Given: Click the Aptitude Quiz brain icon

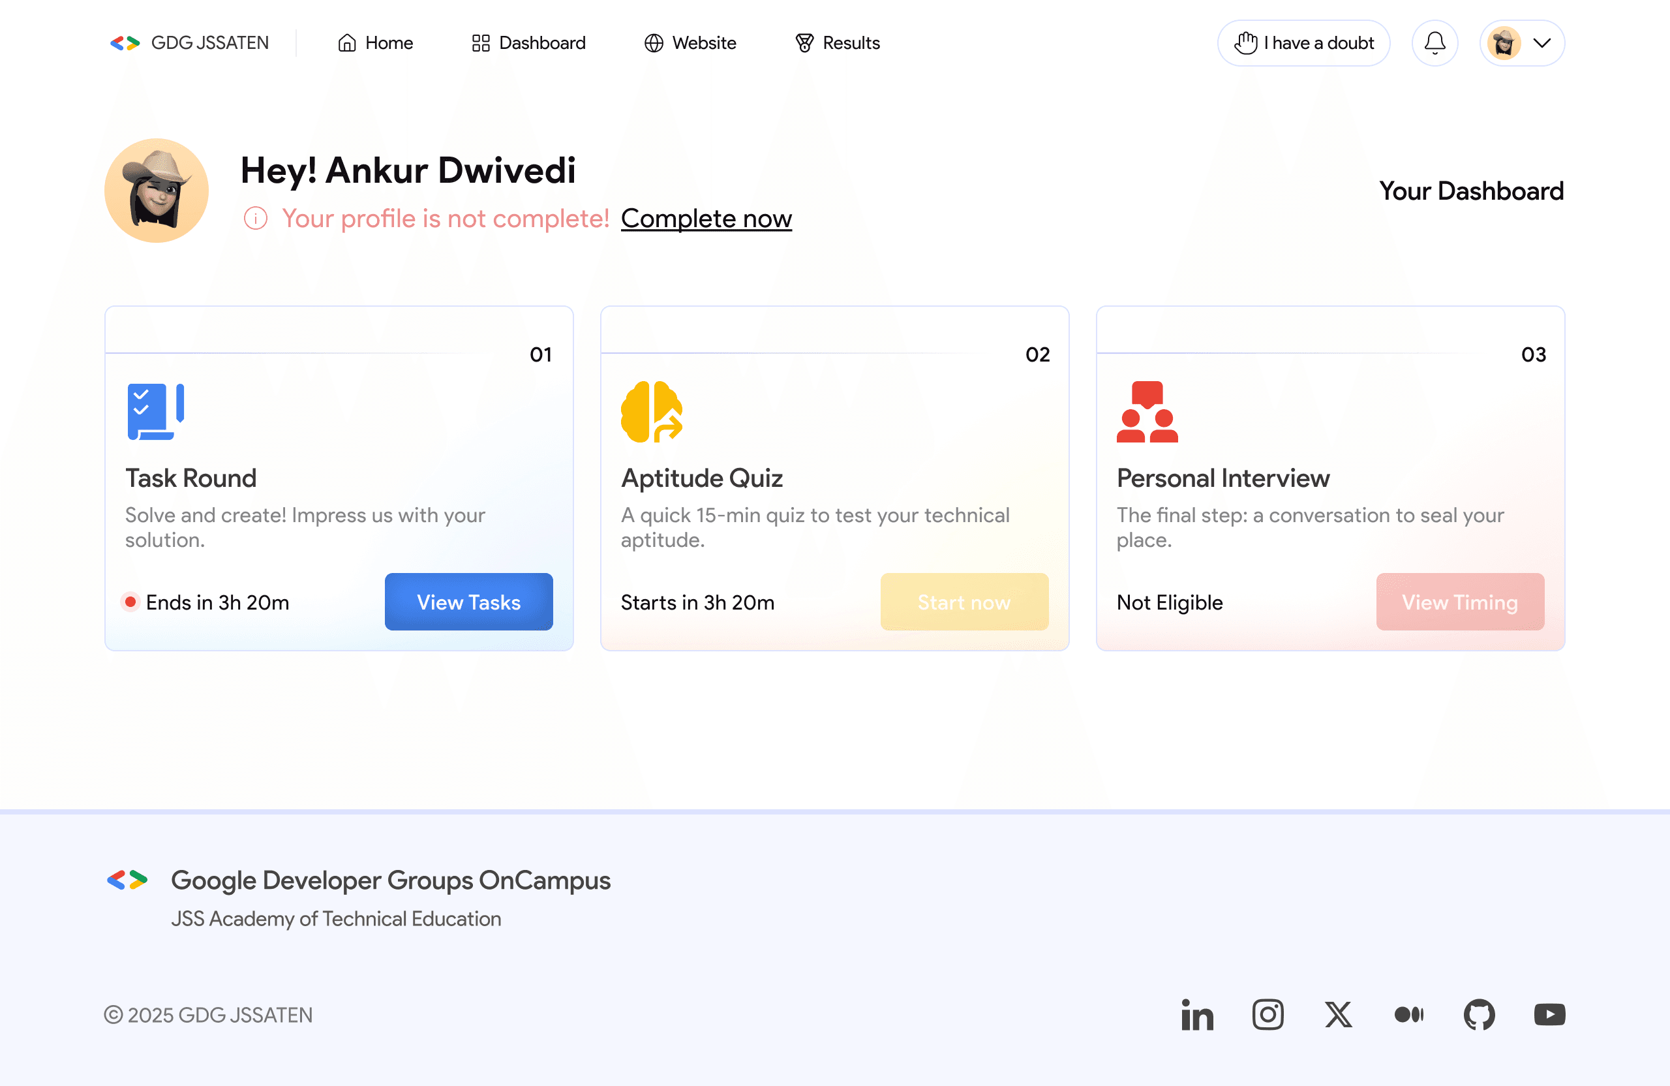Looking at the screenshot, I should (x=651, y=411).
